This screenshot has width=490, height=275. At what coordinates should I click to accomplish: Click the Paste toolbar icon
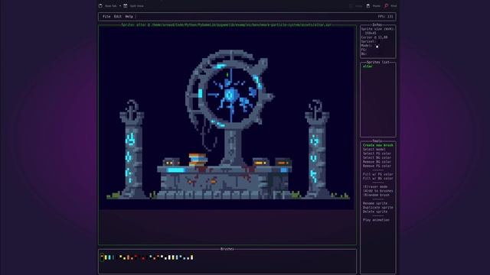368,5
